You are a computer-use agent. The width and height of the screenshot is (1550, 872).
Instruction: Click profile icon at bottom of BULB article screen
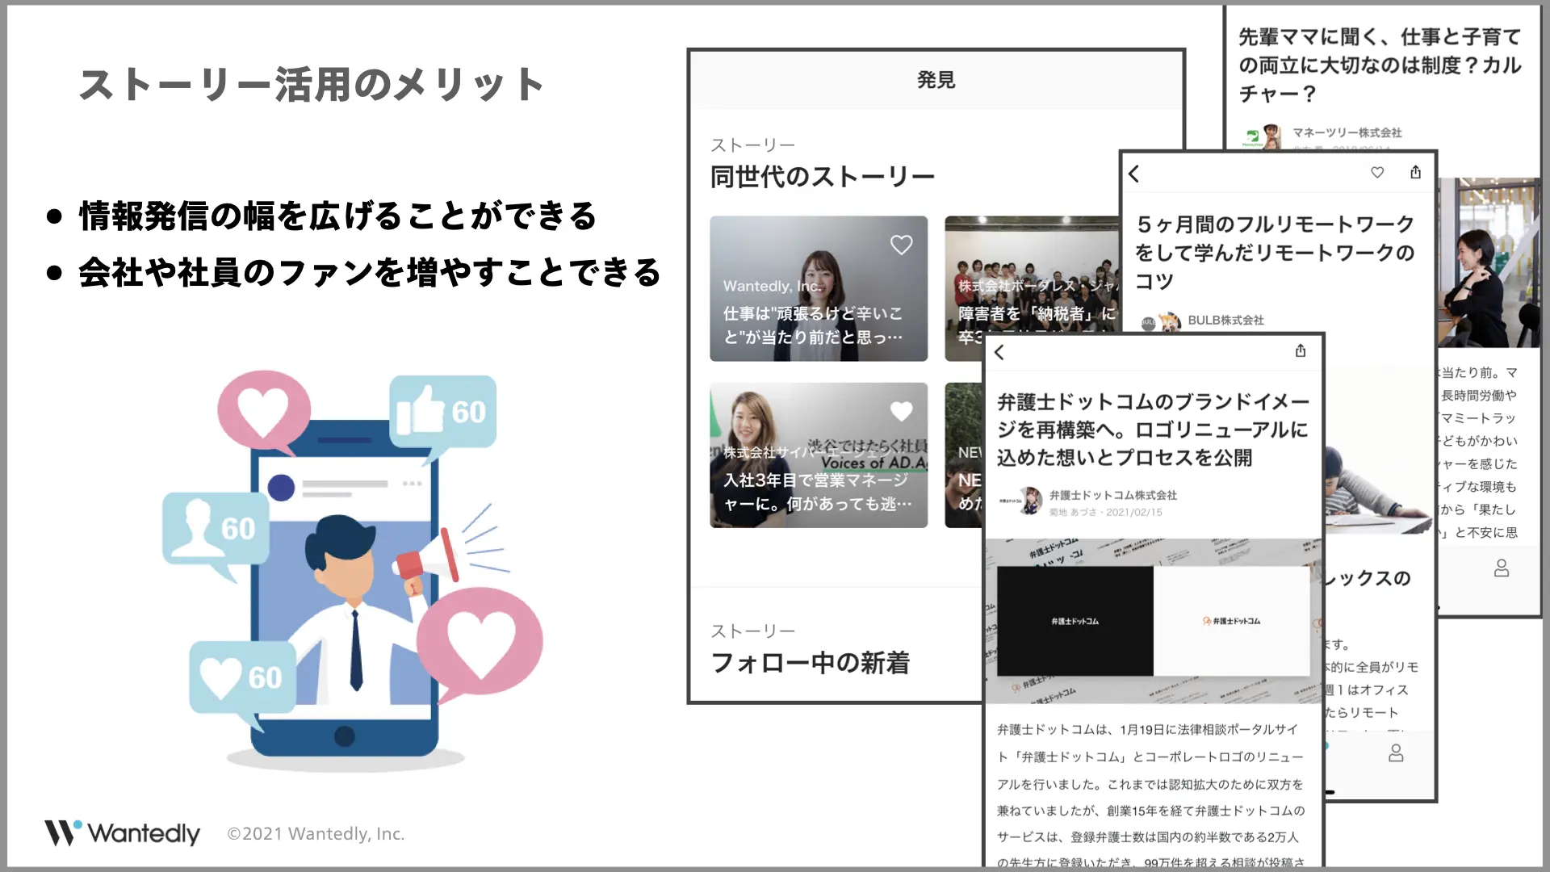pos(1396,753)
